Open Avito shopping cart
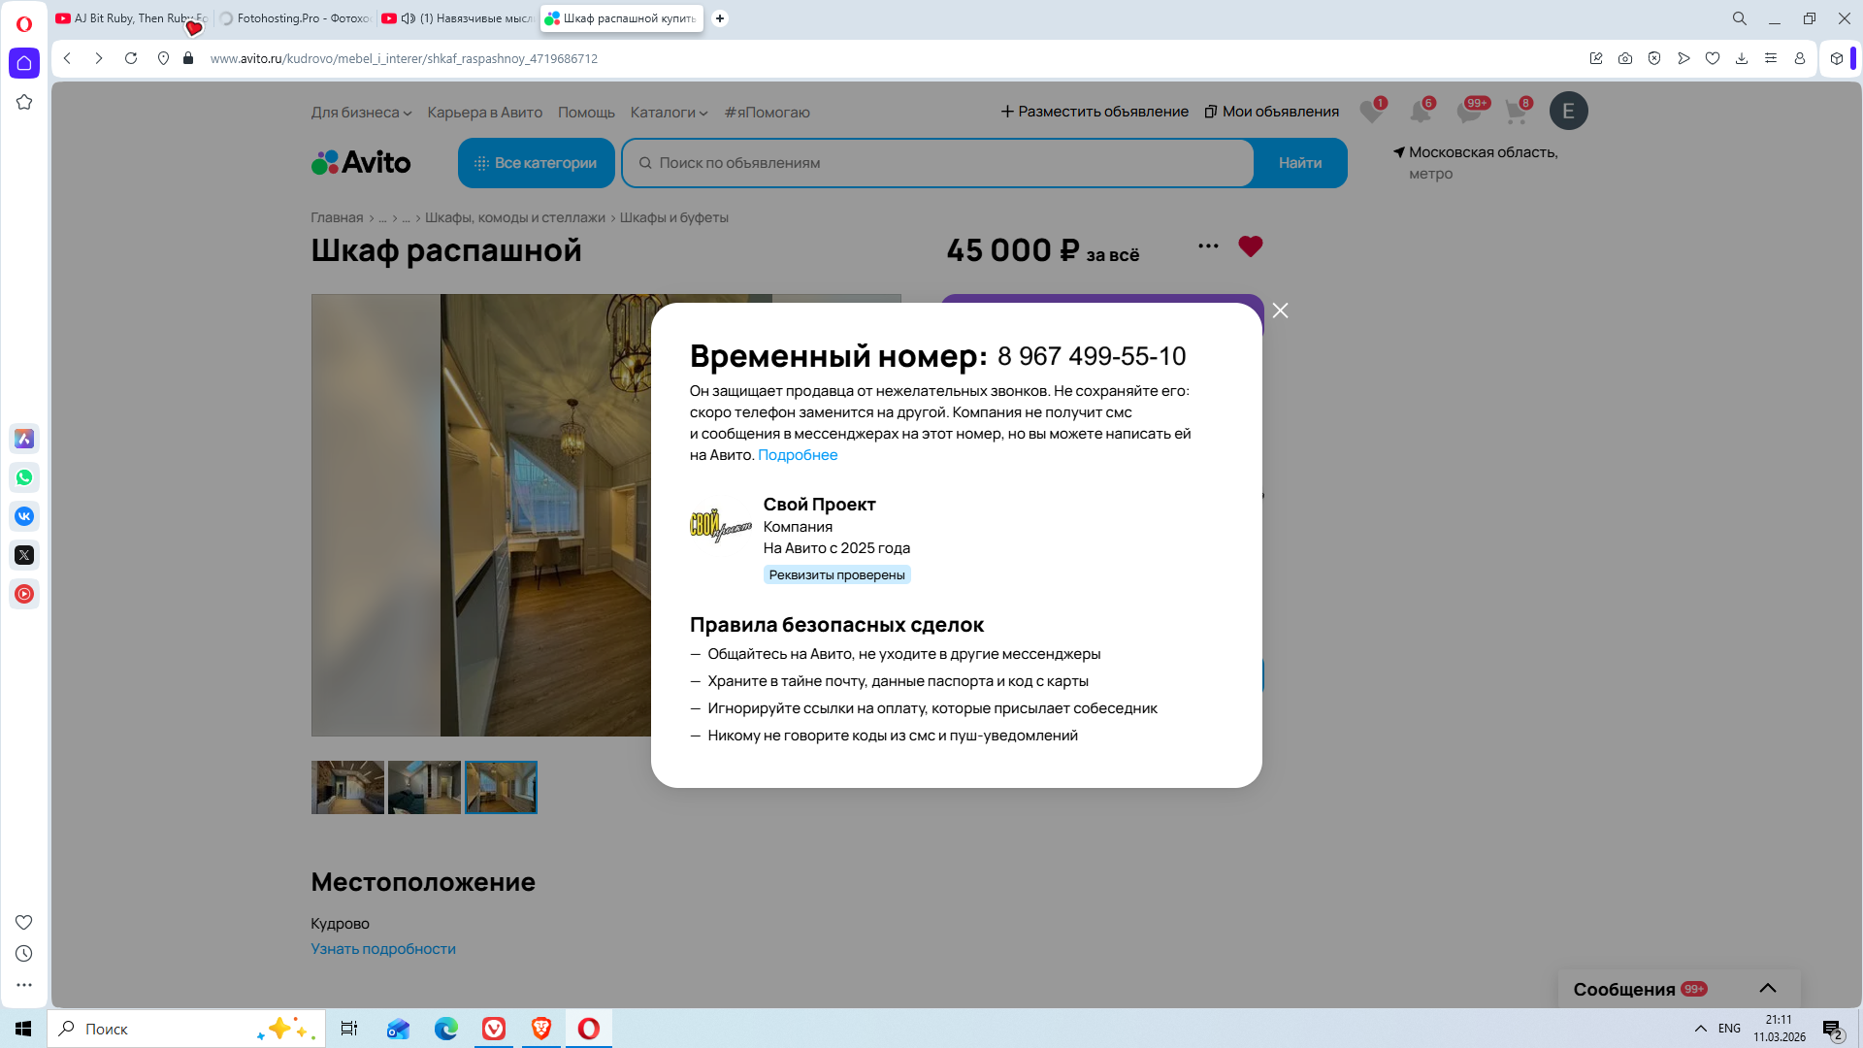1863x1048 pixels. 1516,112
